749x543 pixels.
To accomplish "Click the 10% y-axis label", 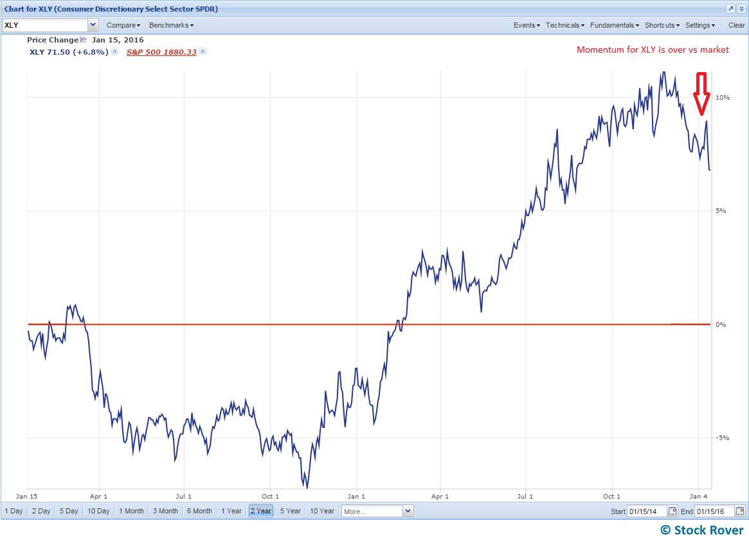I will (722, 98).
